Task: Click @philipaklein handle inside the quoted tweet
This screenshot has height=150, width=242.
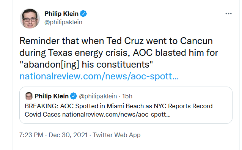Action: pyautogui.click(x=98, y=96)
